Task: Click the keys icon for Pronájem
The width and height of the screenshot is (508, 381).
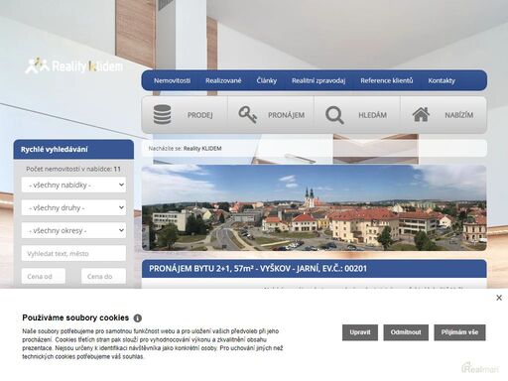Action: pyautogui.click(x=248, y=115)
